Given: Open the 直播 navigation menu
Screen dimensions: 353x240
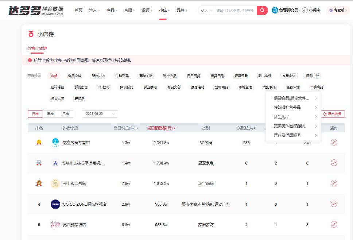Looking at the screenshot, I should 129,10.
